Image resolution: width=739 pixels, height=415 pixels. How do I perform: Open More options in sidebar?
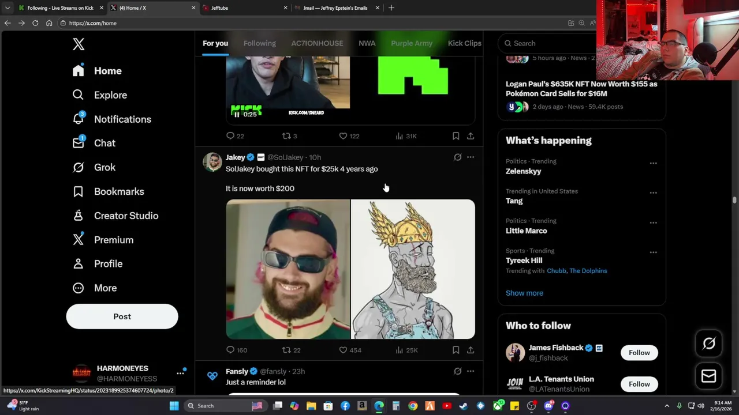click(x=94, y=288)
